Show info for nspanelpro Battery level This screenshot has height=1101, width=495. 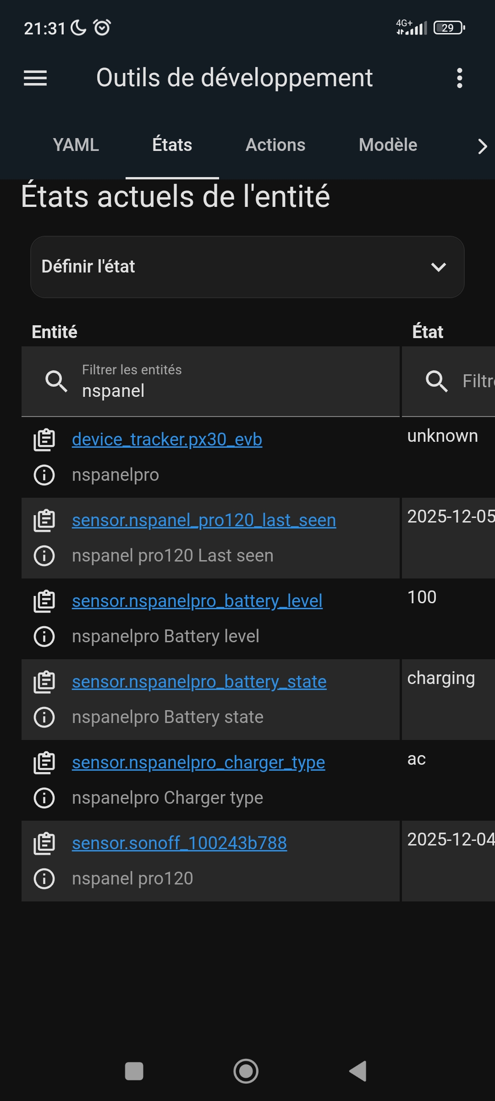[x=44, y=636]
